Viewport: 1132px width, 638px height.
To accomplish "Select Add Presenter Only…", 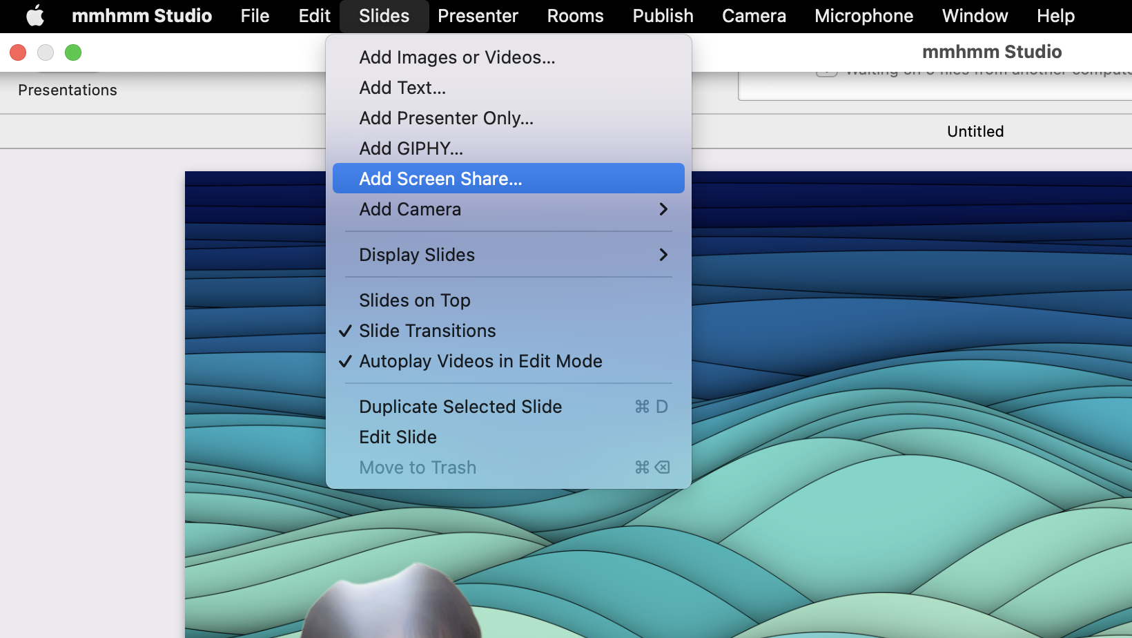I will 509,118.
